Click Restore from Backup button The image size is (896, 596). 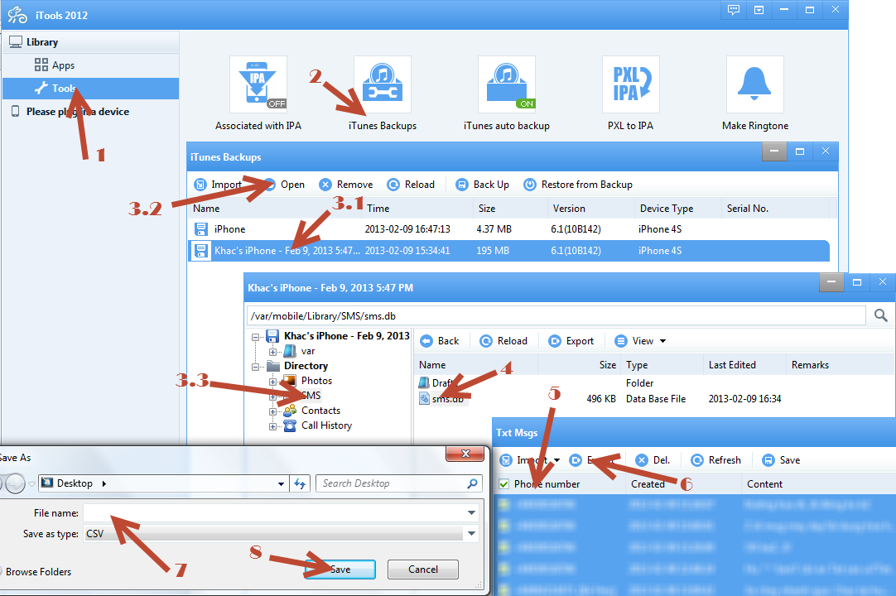tap(578, 185)
